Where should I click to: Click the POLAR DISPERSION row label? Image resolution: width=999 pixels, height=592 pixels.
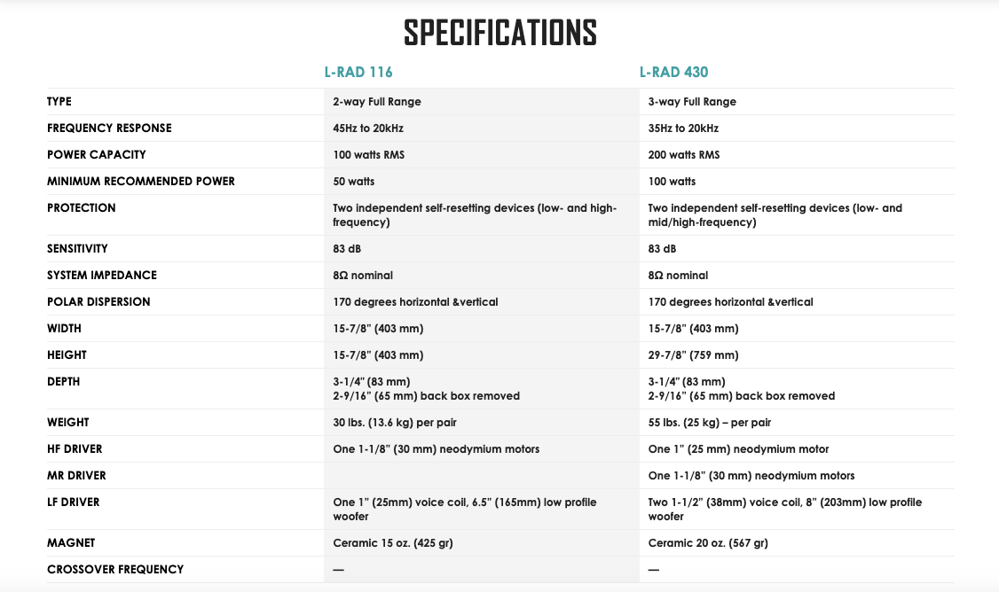pos(98,302)
